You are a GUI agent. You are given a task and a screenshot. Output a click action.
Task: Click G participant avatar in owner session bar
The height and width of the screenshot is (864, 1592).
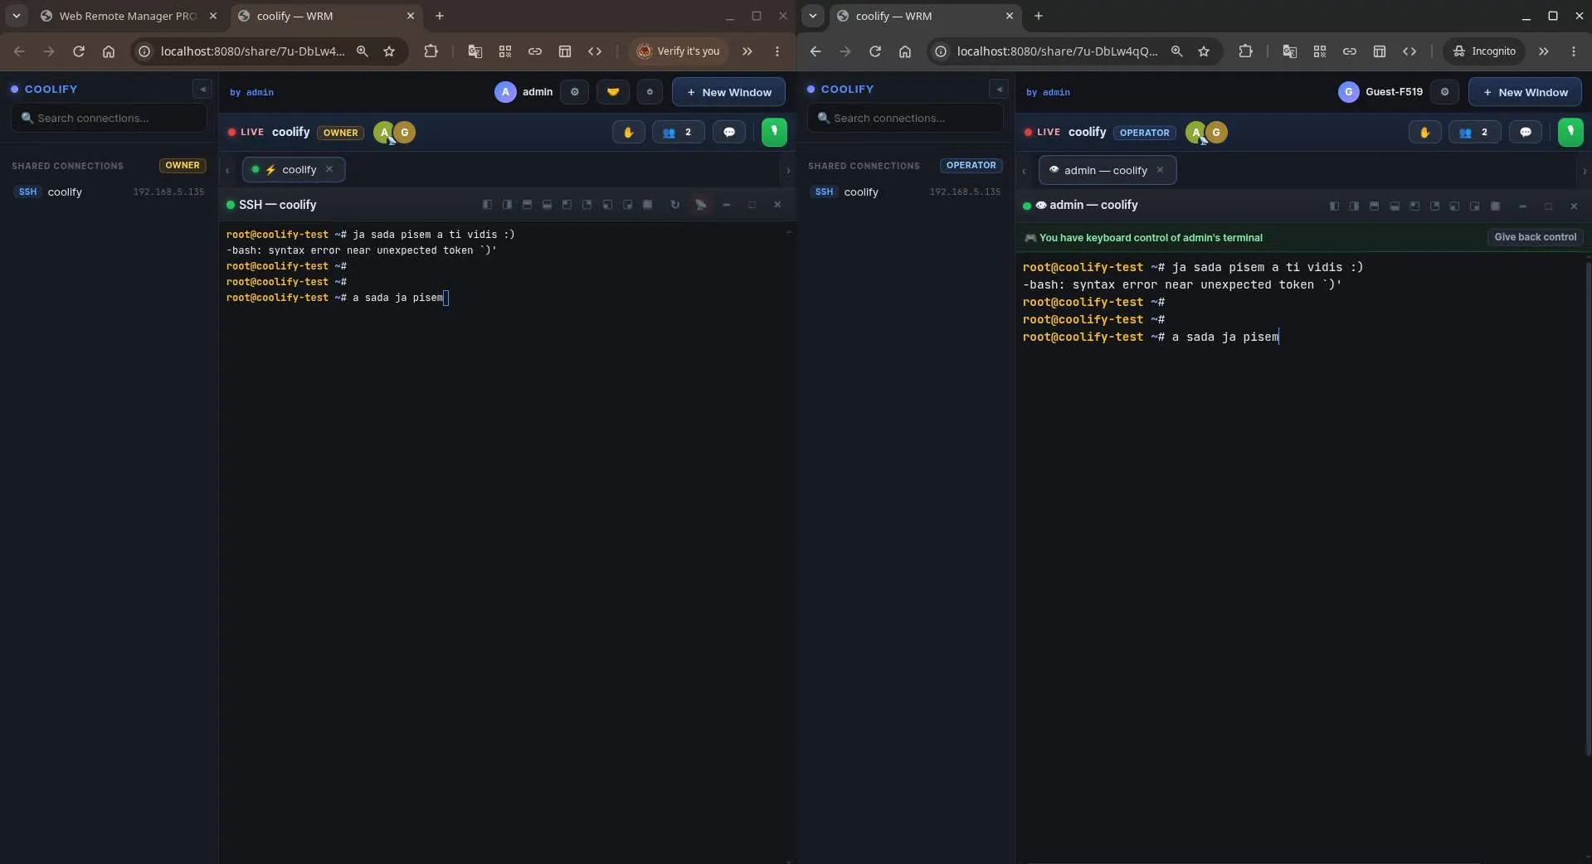tap(404, 132)
